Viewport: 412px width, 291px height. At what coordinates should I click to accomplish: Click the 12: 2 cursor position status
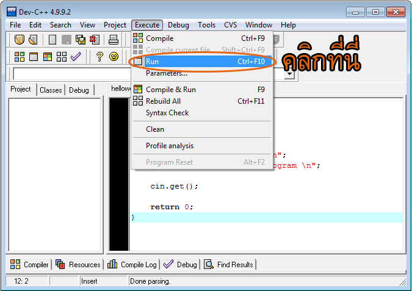(x=21, y=281)
